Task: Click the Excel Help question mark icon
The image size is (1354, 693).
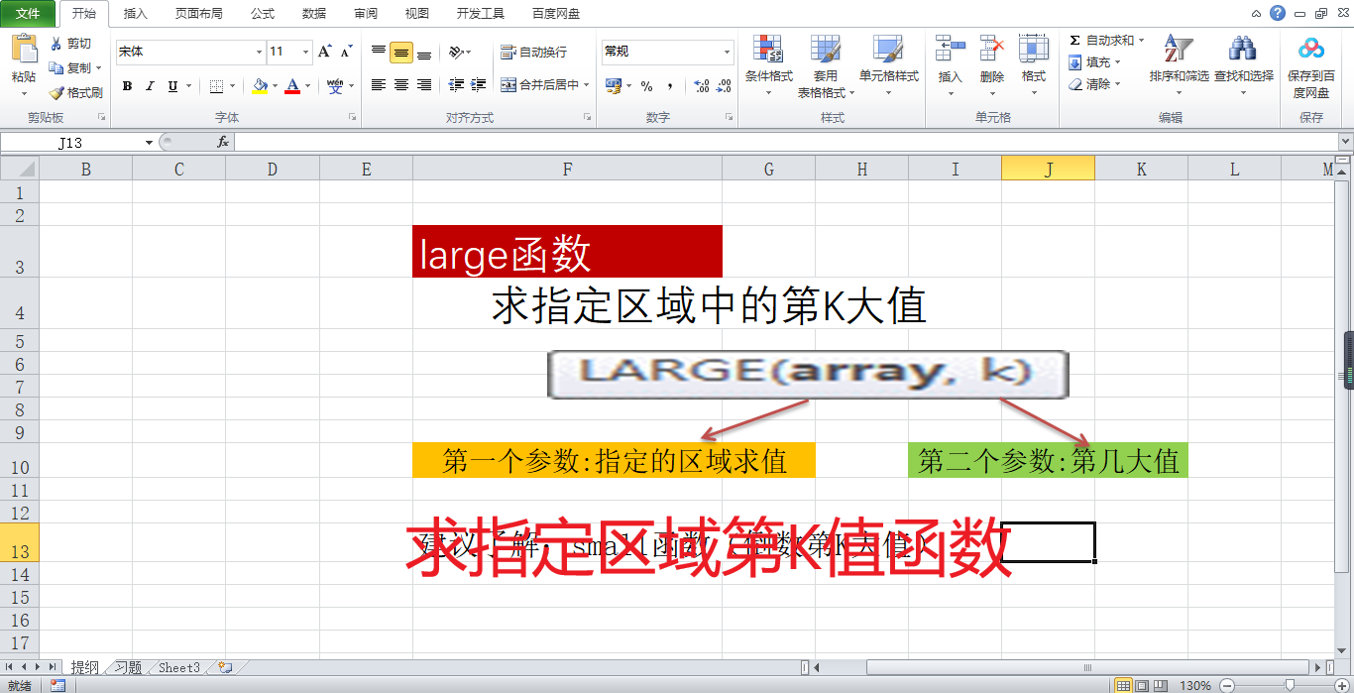Action: pyautogui.click(x=1278, y=13)
